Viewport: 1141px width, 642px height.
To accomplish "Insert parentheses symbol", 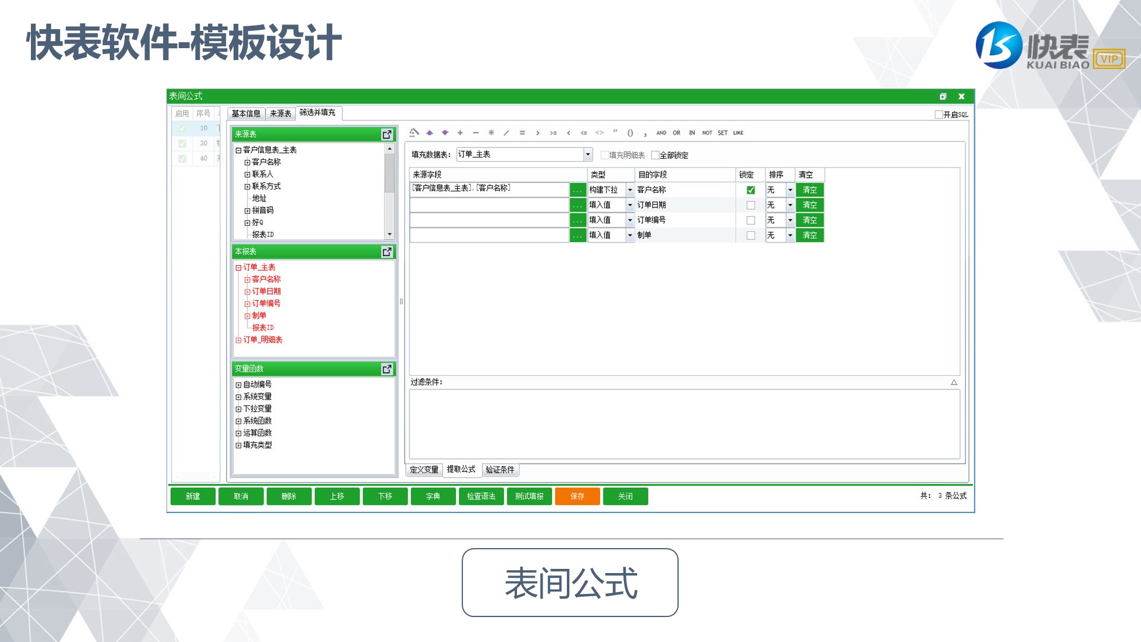I will pos(631,133).
